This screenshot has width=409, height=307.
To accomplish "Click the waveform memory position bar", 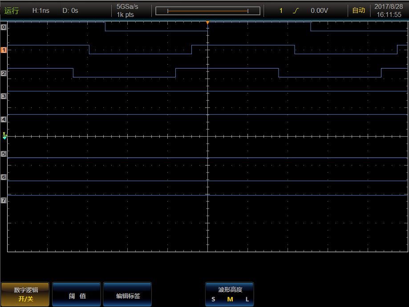I will click(208, 11).
